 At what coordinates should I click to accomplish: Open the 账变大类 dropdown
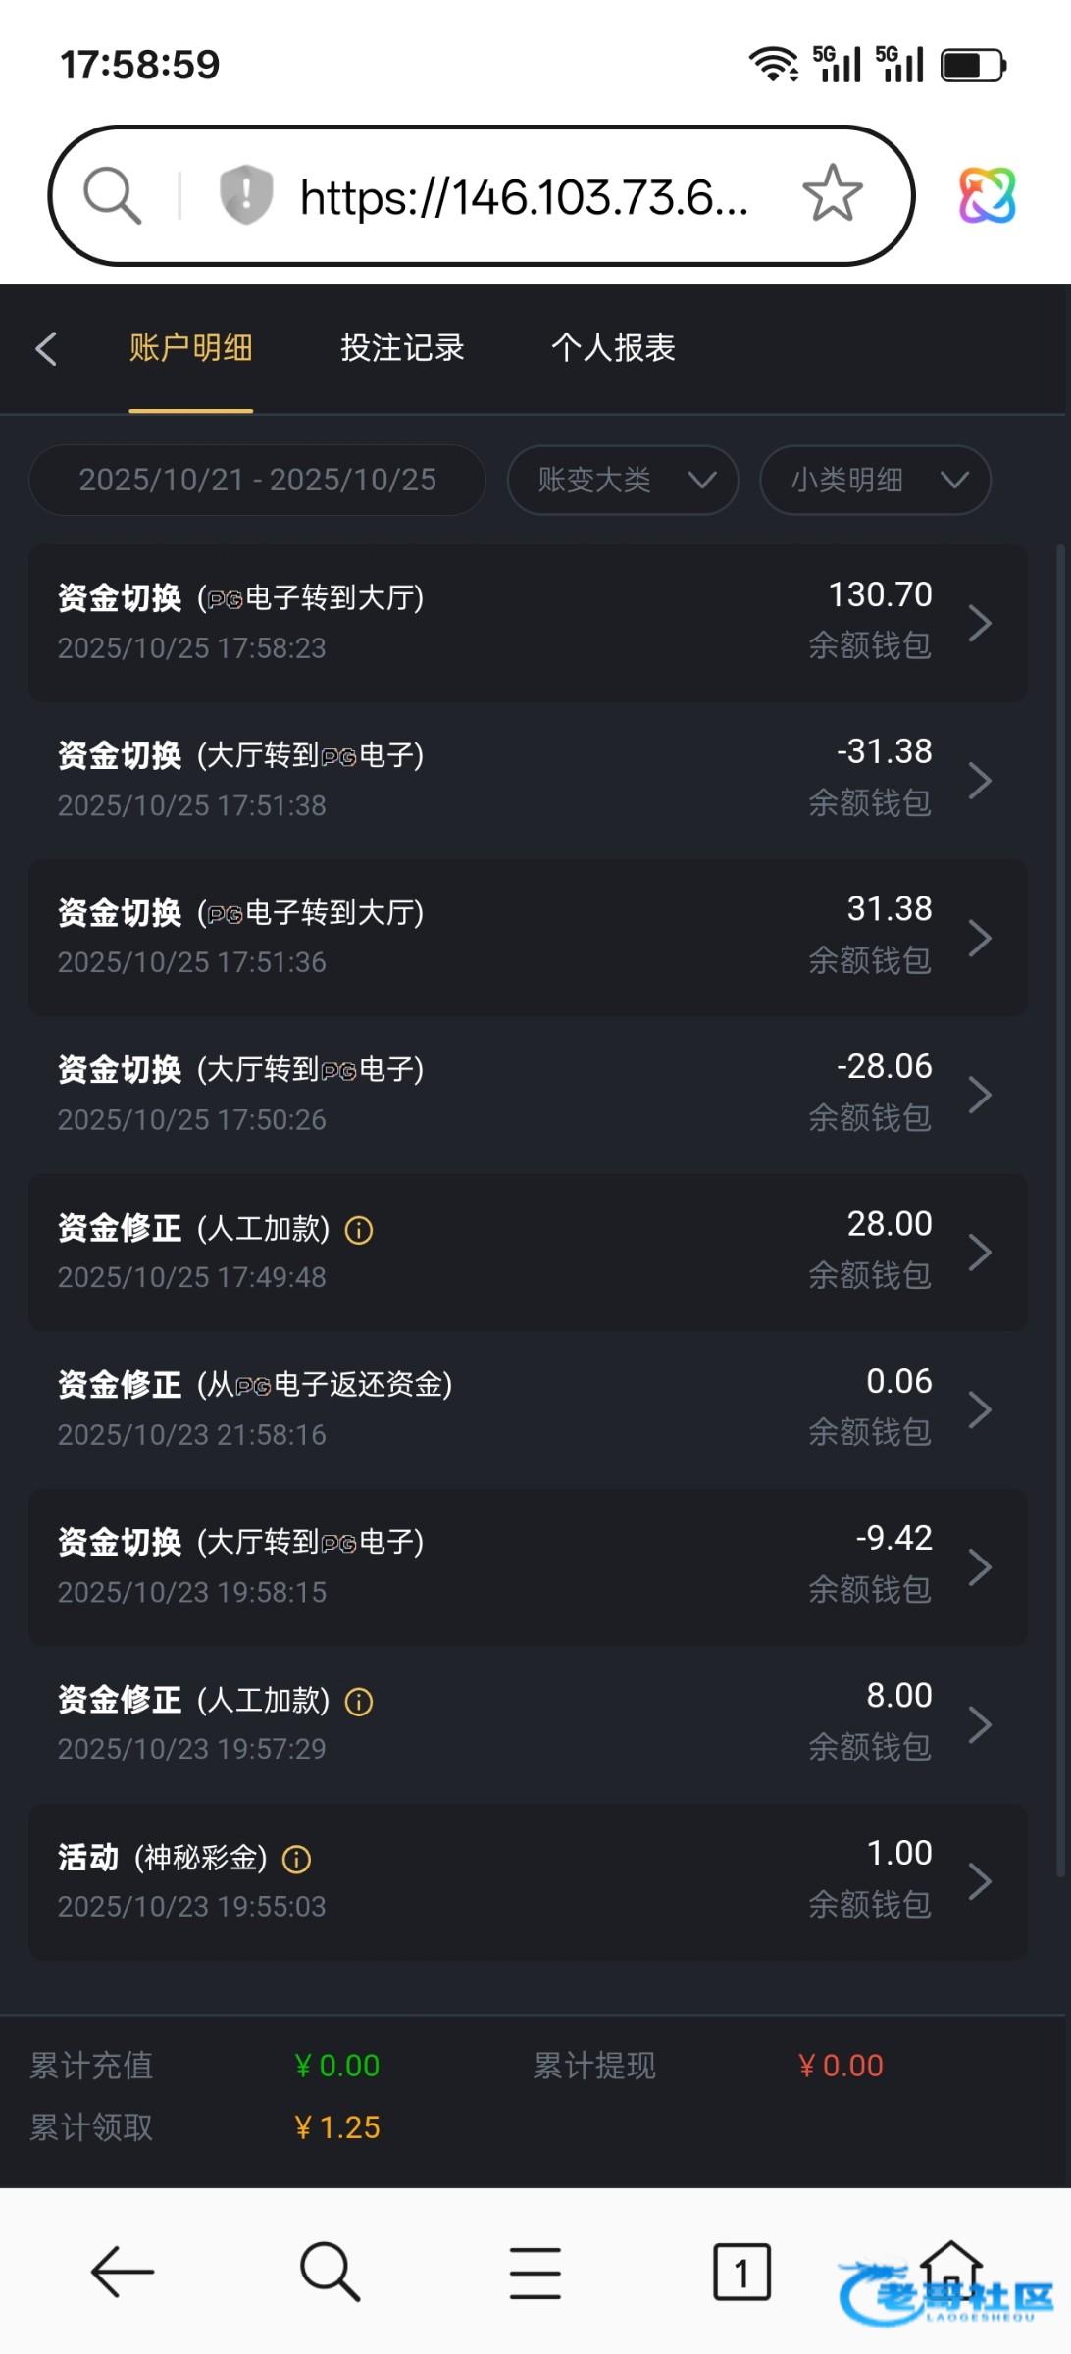(x=623, y=480)
